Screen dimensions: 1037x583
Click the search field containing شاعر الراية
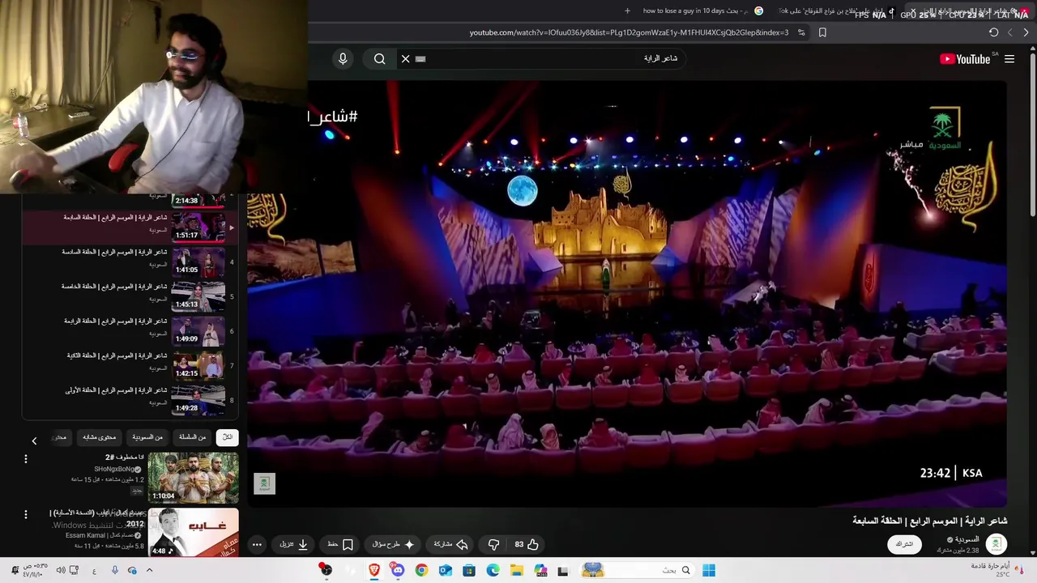[x=543, y=58]
